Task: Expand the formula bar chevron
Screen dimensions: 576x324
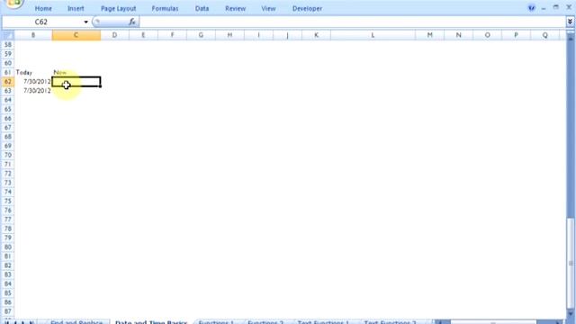Action: [x=570, y=22]
